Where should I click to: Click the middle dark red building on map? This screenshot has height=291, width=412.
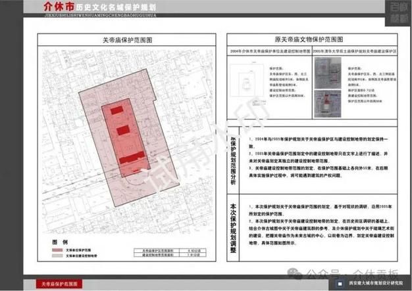click(x=123, y=130)
